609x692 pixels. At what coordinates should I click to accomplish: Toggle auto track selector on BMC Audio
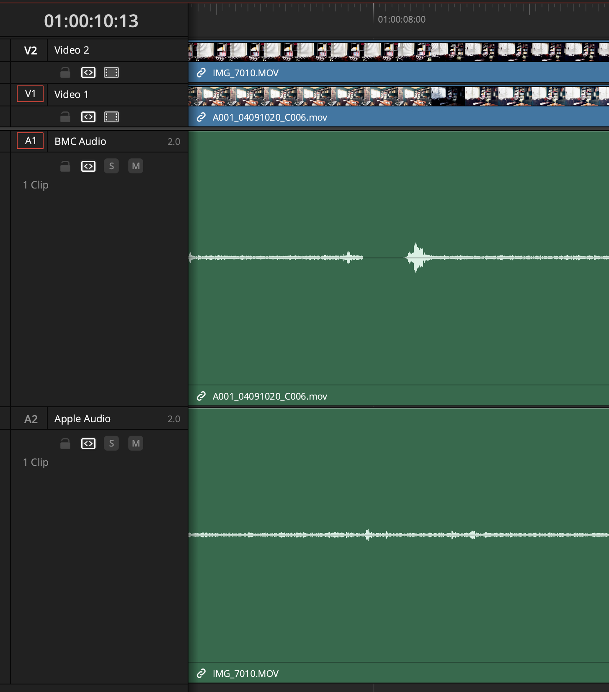coord(88,166)
